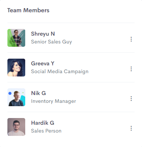Open the options menu for Shreyu N
Screen dimensions: 142x147
coord(131,39)
